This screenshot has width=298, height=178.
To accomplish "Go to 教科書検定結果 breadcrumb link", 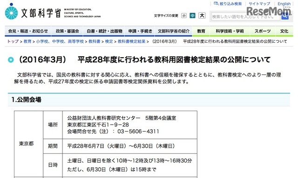I will coord(131,41).
